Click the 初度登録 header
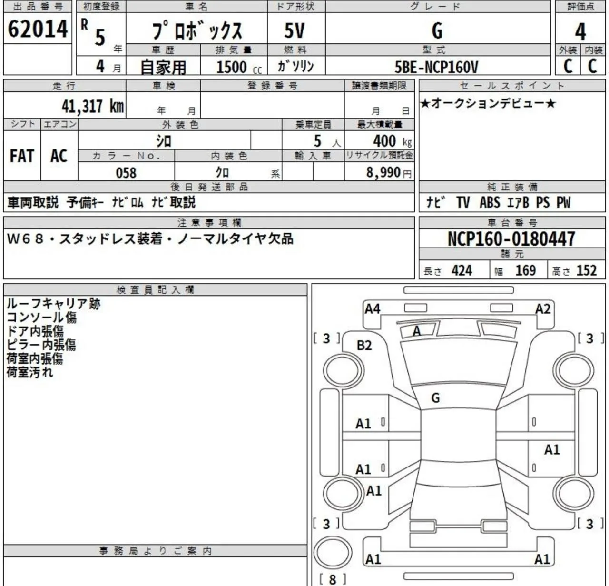609x586 pixels. [x=101, y=7]
